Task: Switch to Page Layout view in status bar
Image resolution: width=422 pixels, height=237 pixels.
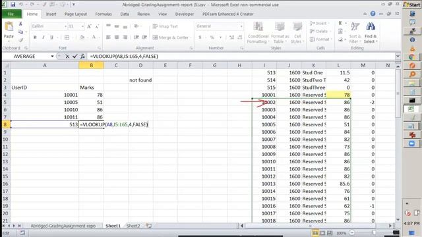Action: pyautogui.click(x=322, y=232)
